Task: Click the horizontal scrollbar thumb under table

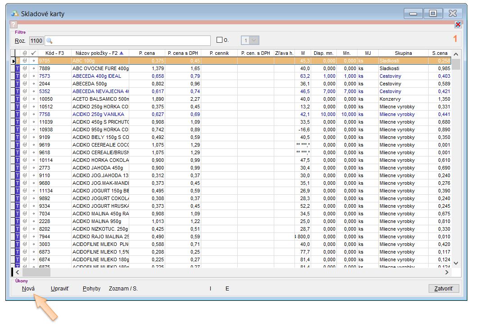Action: (x=36, y=272)
